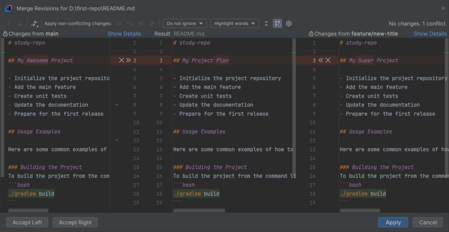This screenshot has width=449, height=232.
Task: Click the Result pane horizontal scrollbar
Action: 200,211
